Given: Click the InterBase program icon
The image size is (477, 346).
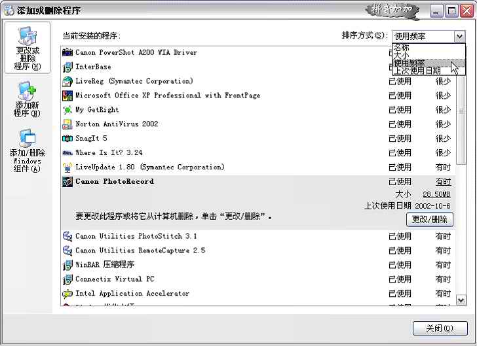Looking at the screenshot, I should [x=67, y=67].
